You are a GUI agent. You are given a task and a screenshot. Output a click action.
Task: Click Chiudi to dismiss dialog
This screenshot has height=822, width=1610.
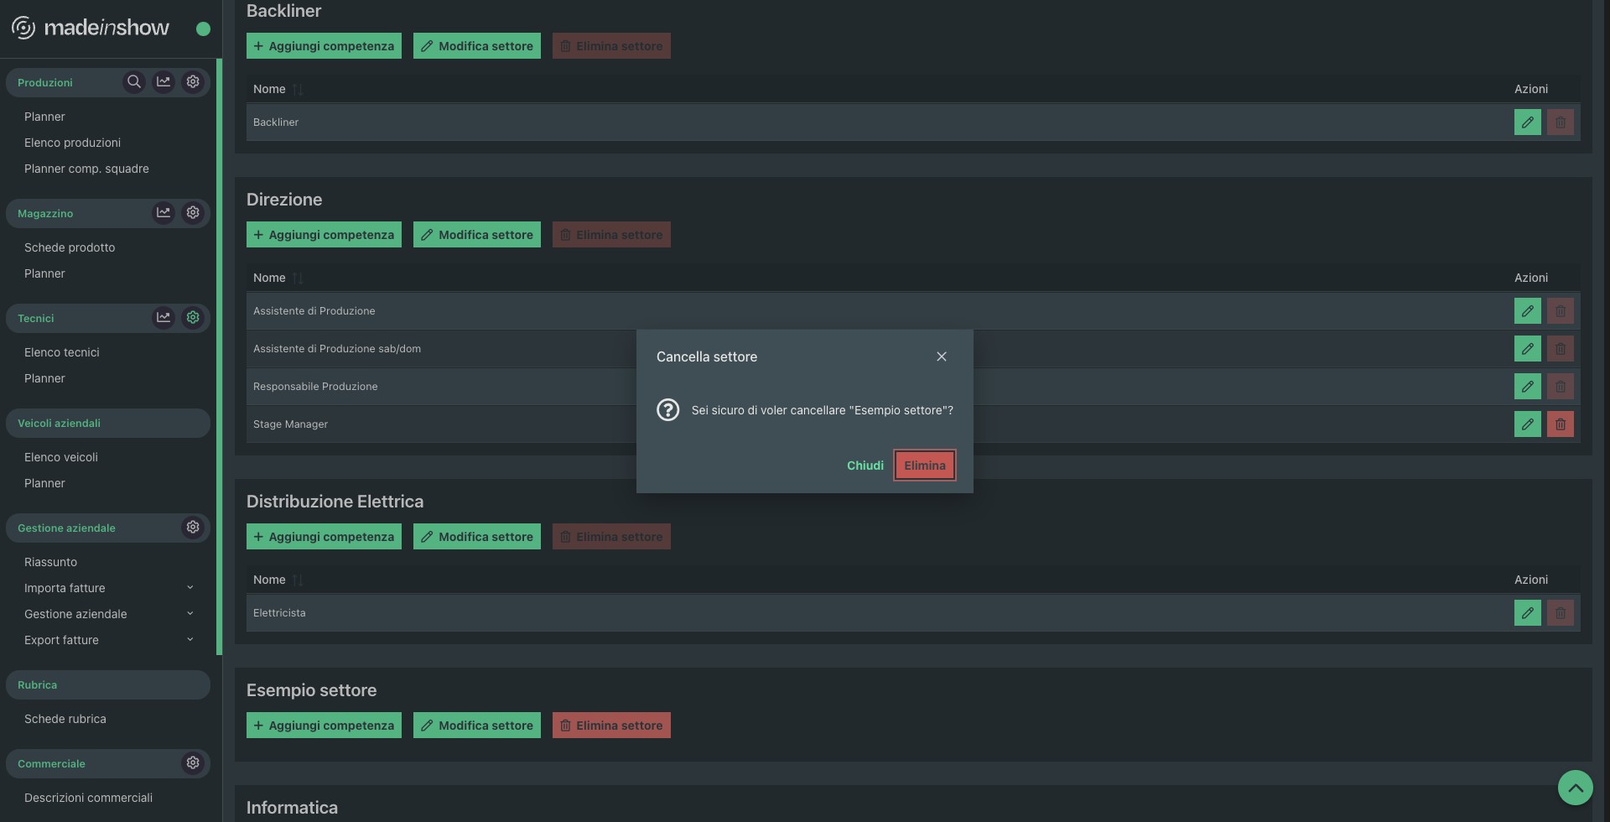865,466
